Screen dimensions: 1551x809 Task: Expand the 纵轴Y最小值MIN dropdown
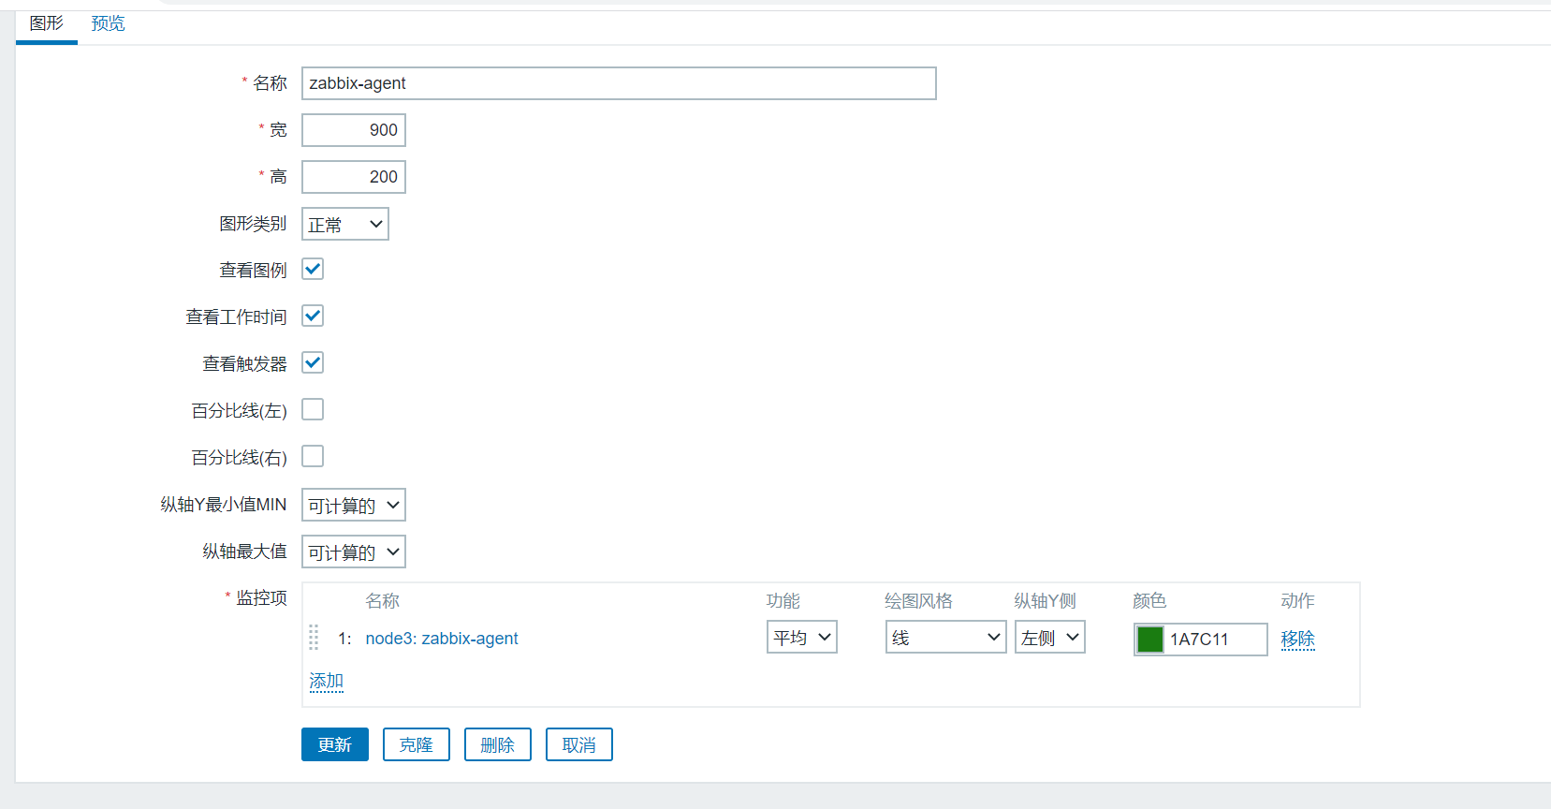[x=354, y=505]
